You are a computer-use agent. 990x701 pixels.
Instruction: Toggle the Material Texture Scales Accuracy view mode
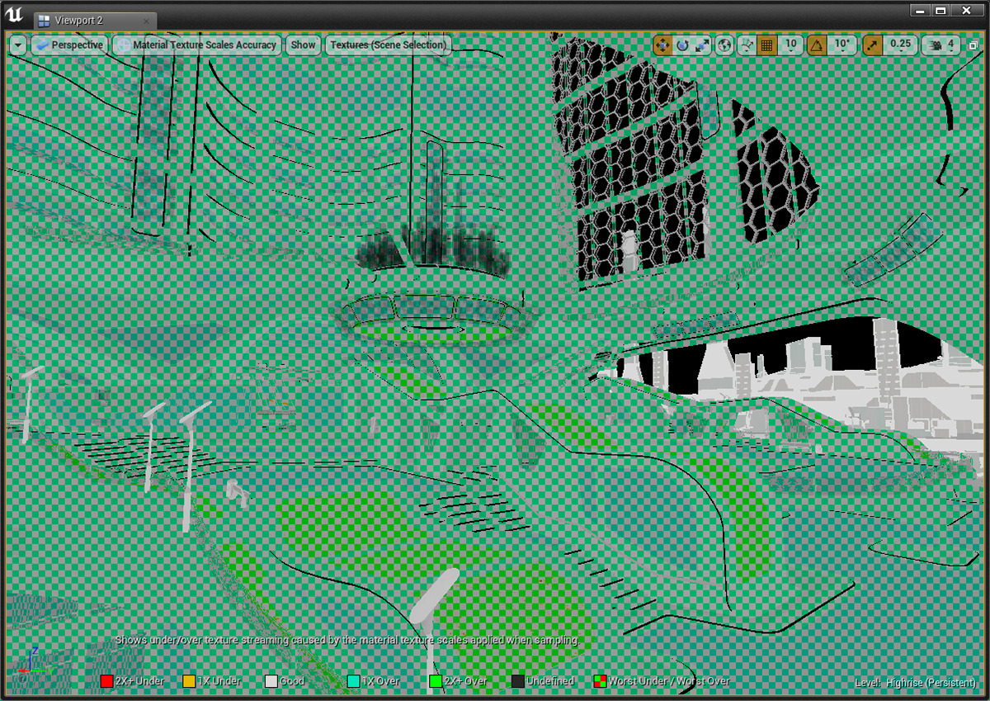tap(198, 45)
